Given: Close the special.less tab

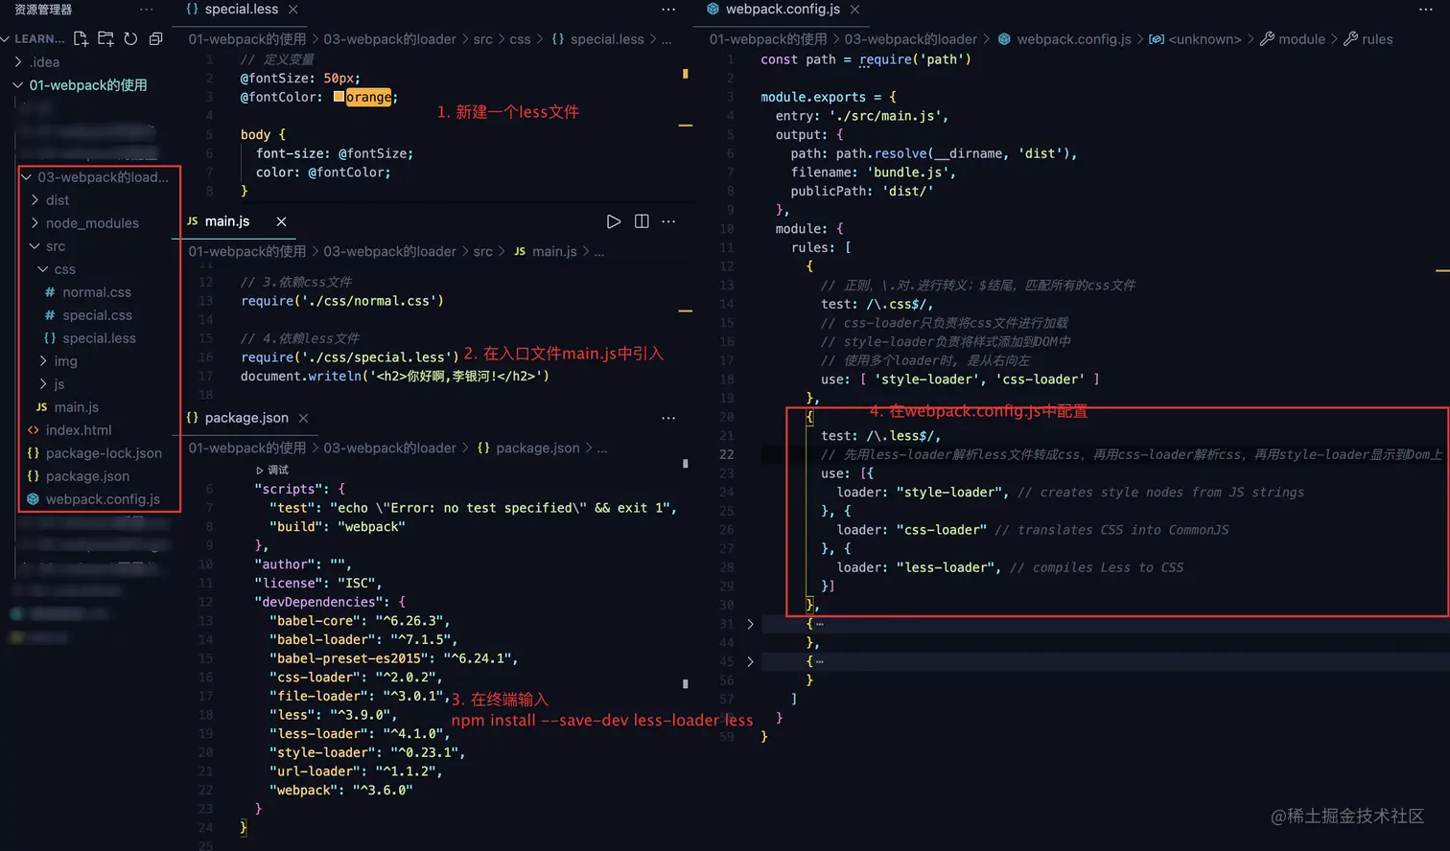Looking at the screenshot, I should coord(293,10).
